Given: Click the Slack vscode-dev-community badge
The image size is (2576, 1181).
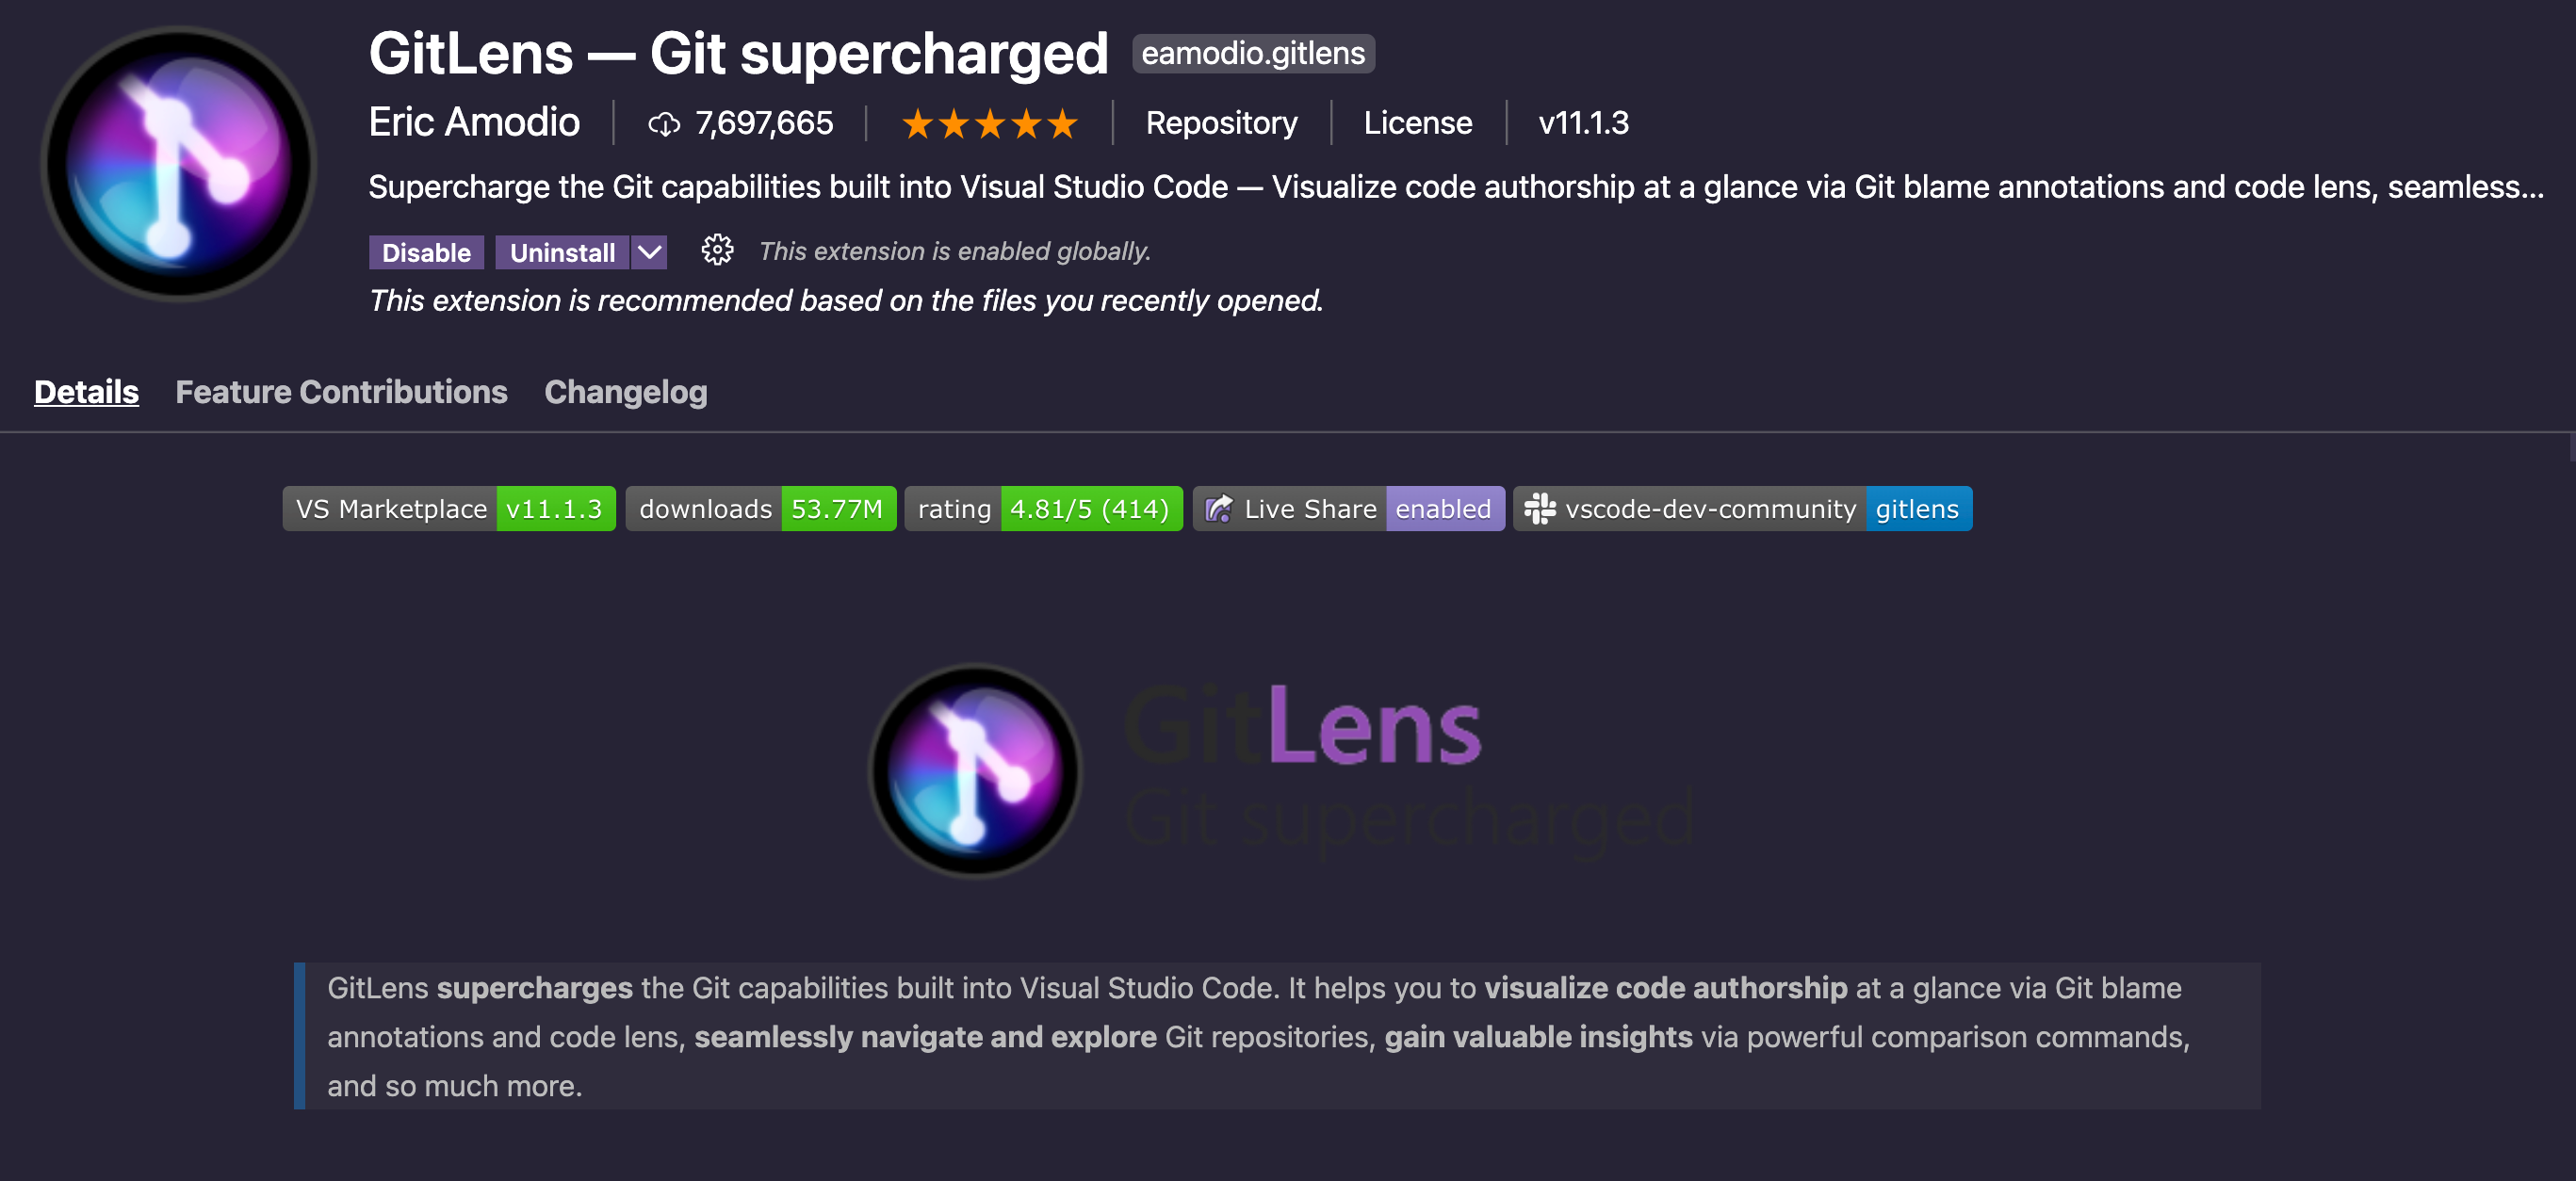Looking at the screenshot, I should tap(1742, 509).
